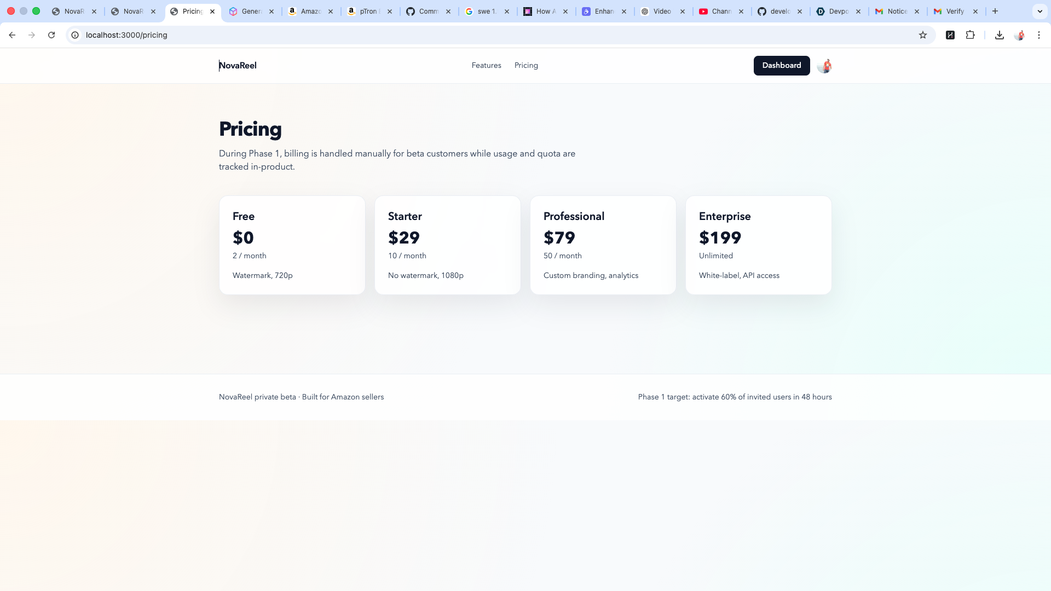Click the NovaReel logo link
1051x591 pixels.
(x=238, y=66)
